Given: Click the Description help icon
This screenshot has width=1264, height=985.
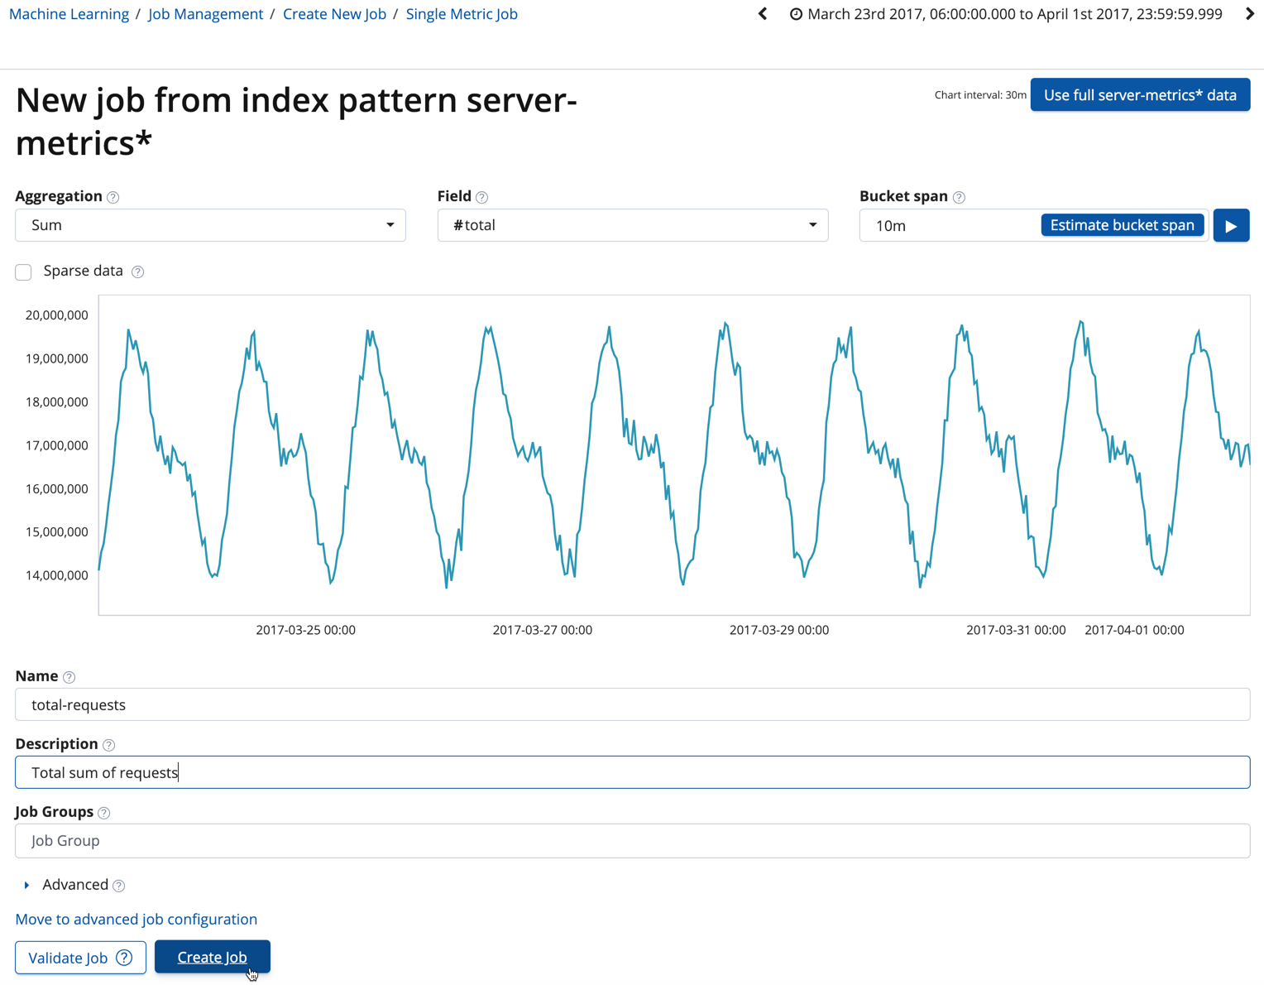Looking at the screenshot, I should coord(108,745).
